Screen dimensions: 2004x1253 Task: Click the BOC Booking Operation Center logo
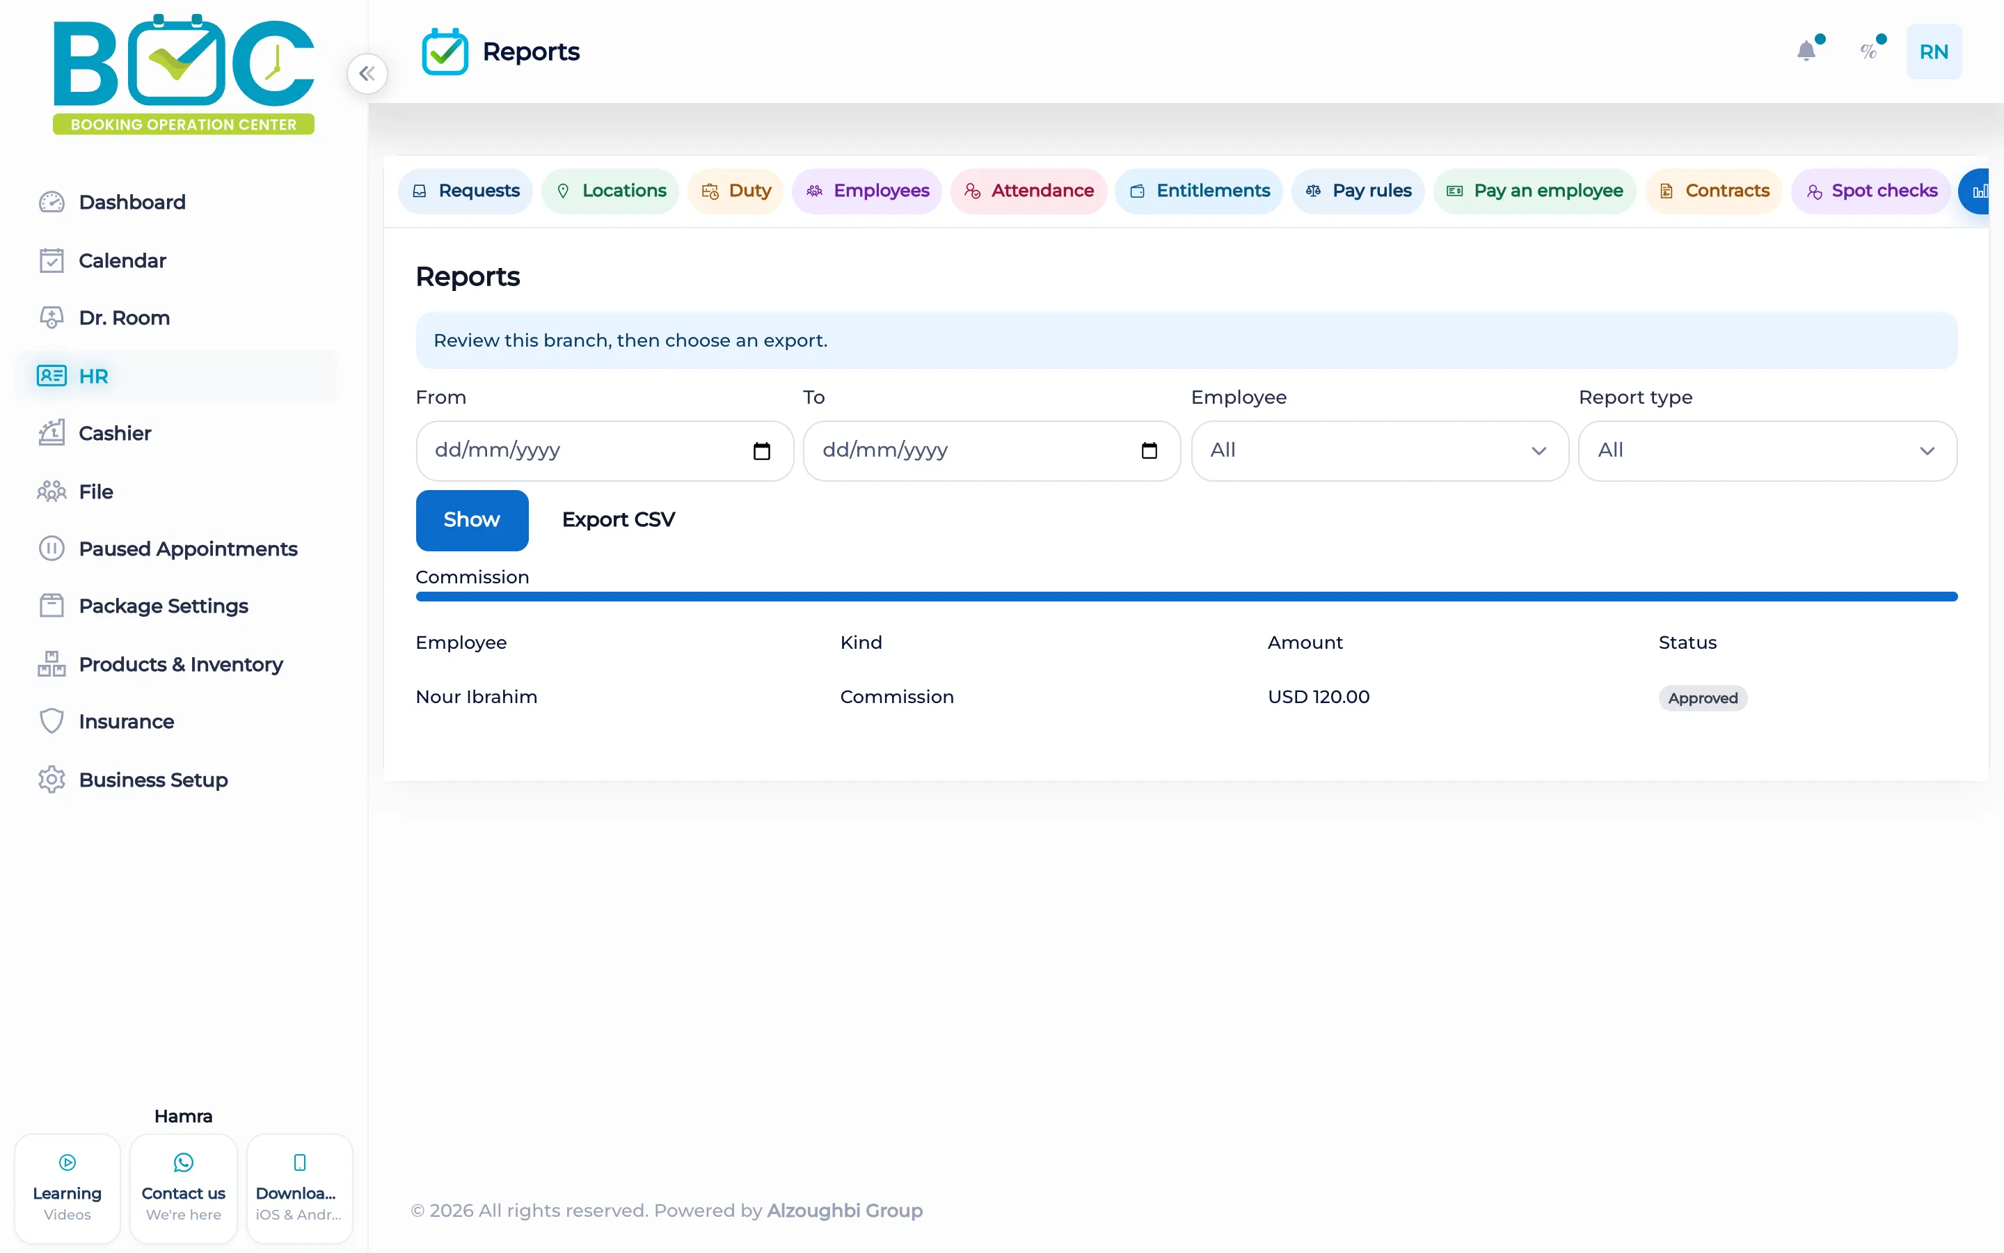183,74
